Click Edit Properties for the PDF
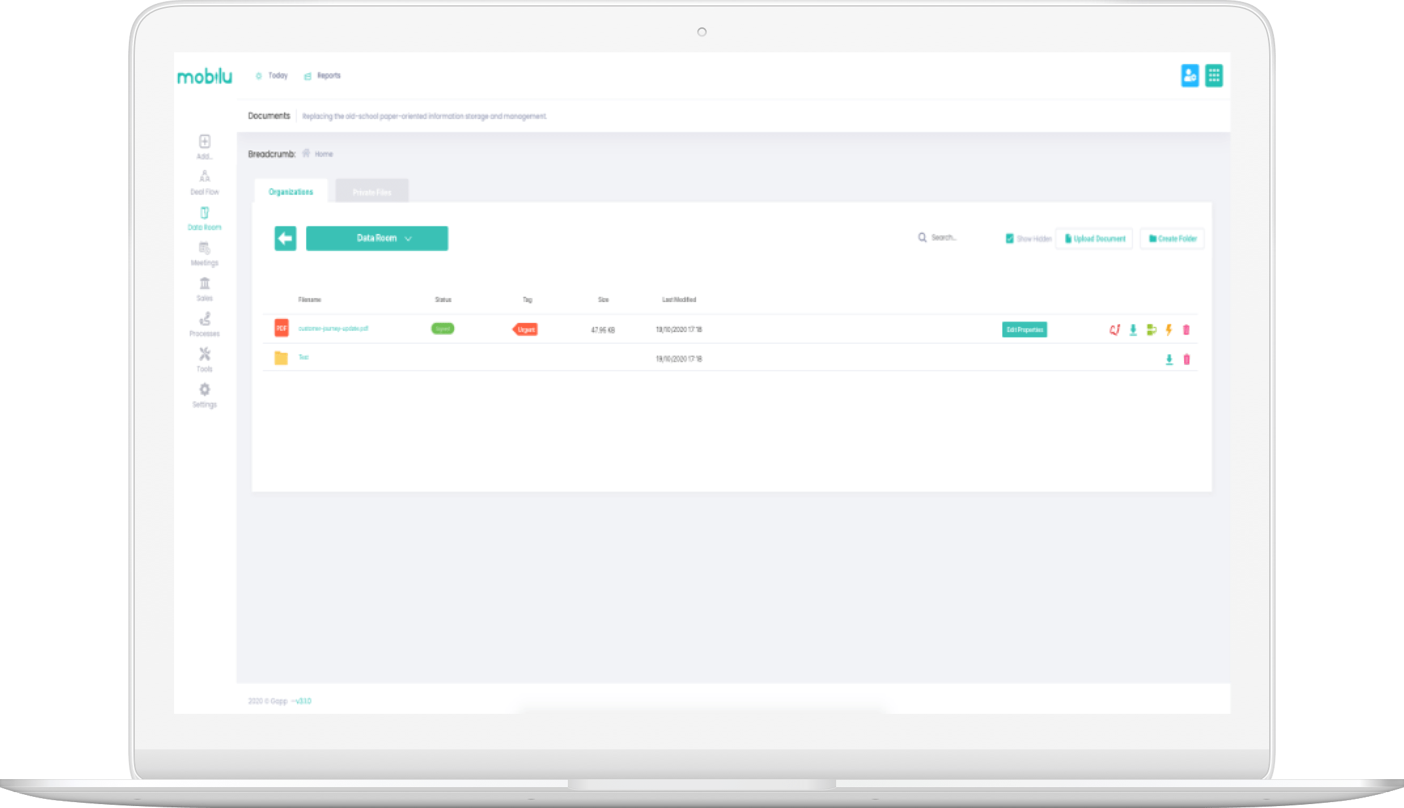The image size is (1404, 808). point(1025,329)
